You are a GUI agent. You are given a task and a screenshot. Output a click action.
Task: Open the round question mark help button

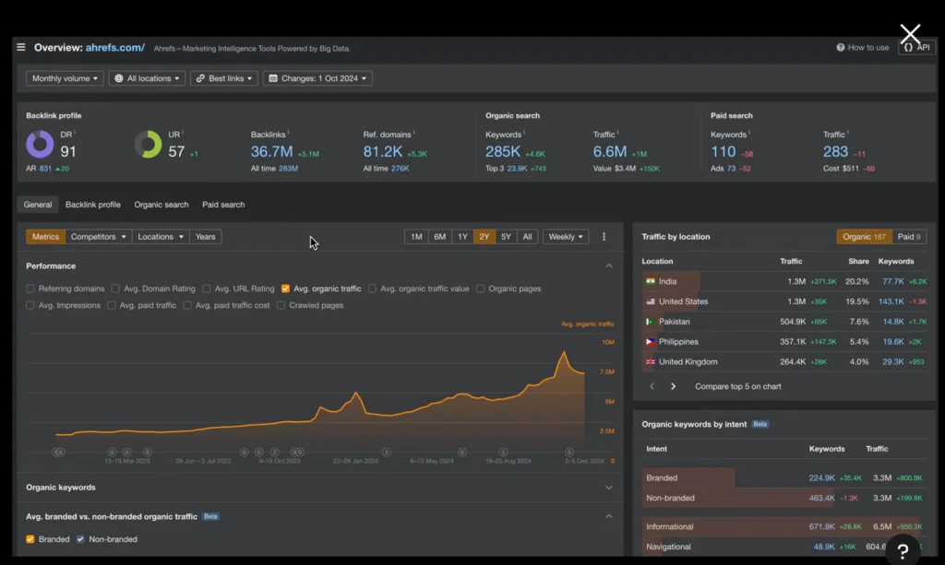[903, 550]
